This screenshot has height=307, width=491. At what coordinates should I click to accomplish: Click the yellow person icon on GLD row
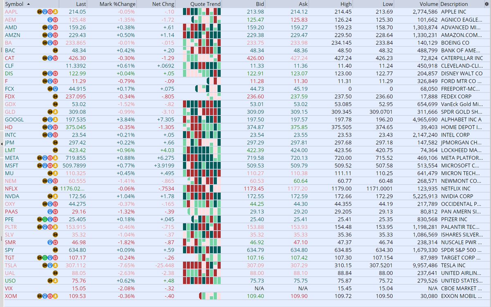tap(55, 112)
